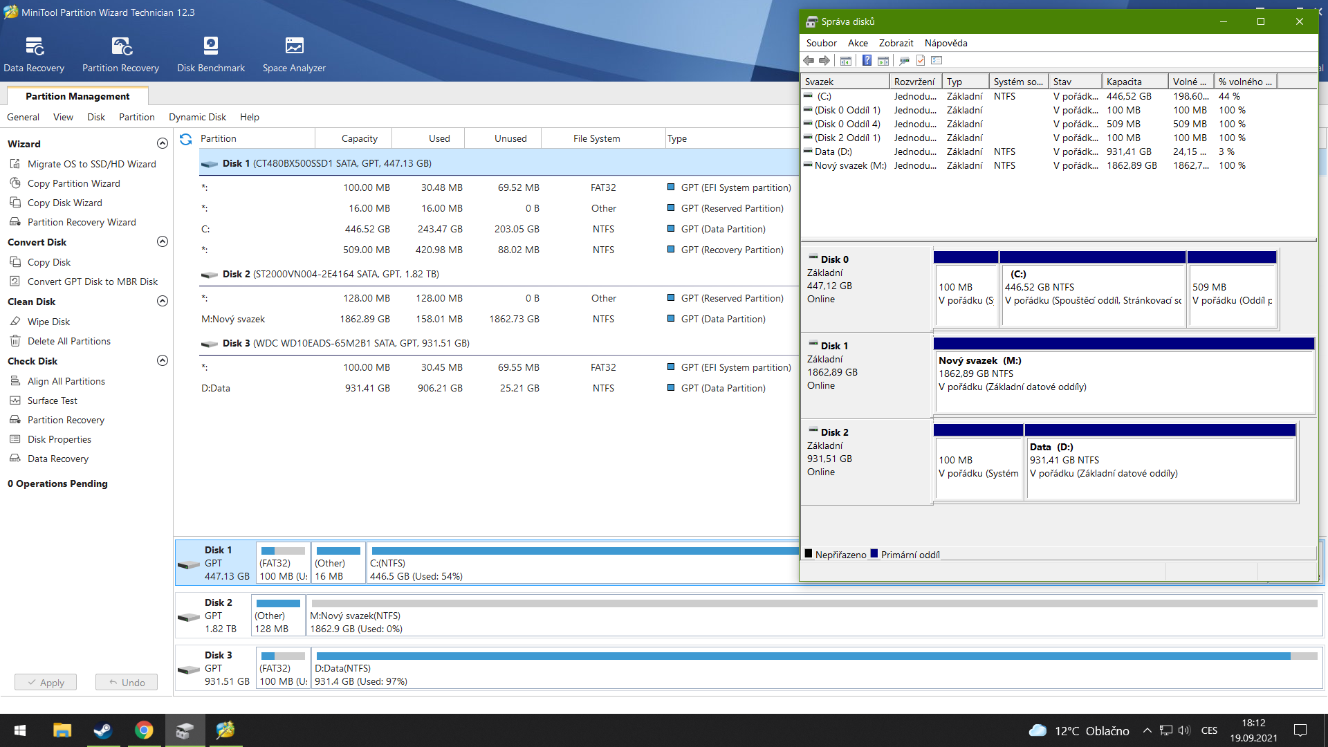Screen dimensions: 1328x747
Task: Open Disk Benchmark from the toolbar
Action: pyautogui.click(x=210, y=46)
